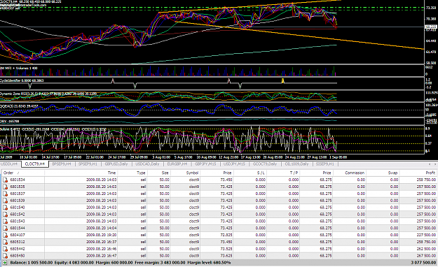Sort orders by the S / L column header

tap(249, 173)
